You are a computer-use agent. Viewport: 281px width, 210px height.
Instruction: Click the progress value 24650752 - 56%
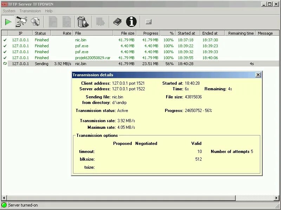coord(198,111)
